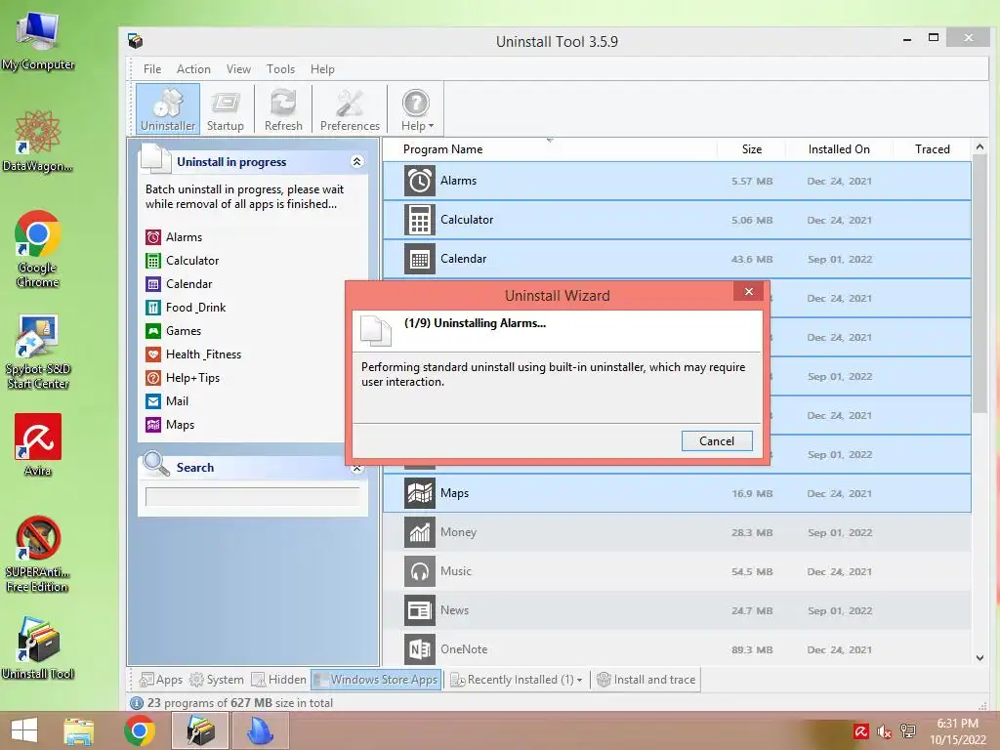Open Preferences from the toolbar
The height and width of the screenshot is (750, 1000).
click(350, 108)
